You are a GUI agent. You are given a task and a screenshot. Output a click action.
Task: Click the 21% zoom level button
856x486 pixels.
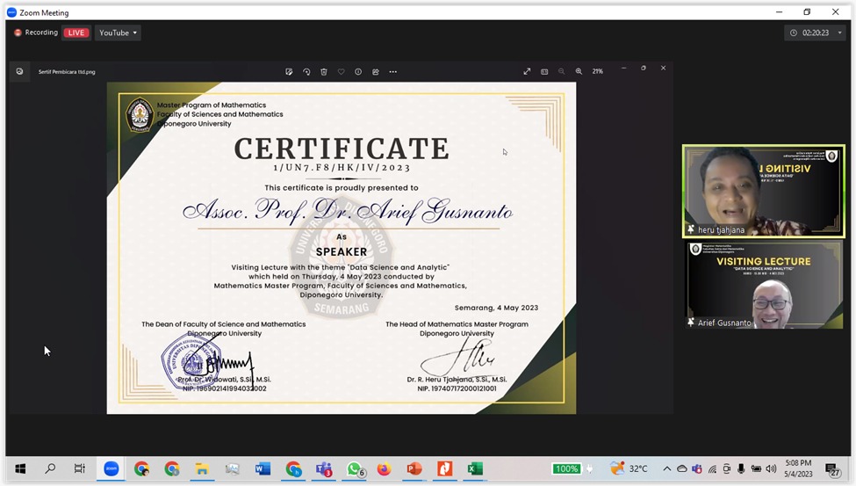pos(597,71)
